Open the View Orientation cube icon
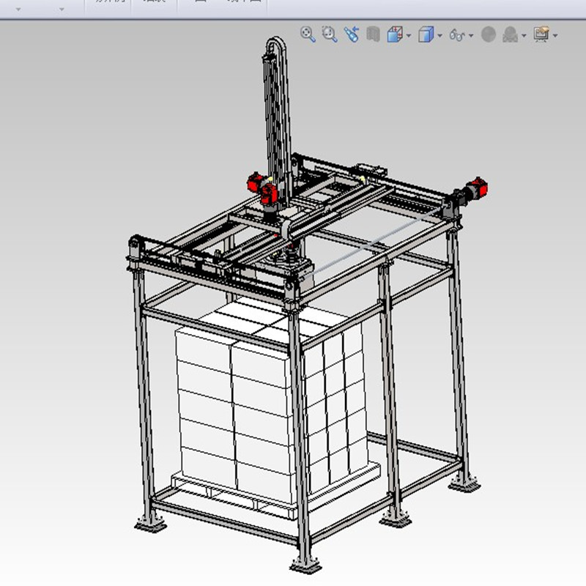586x586 pixels. (395, 34)
